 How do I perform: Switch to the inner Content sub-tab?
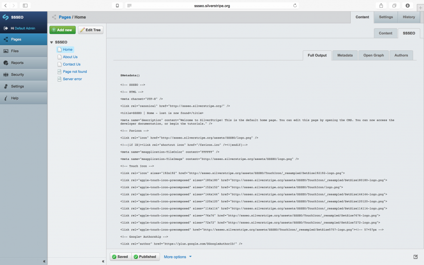(x=385, y=33)
